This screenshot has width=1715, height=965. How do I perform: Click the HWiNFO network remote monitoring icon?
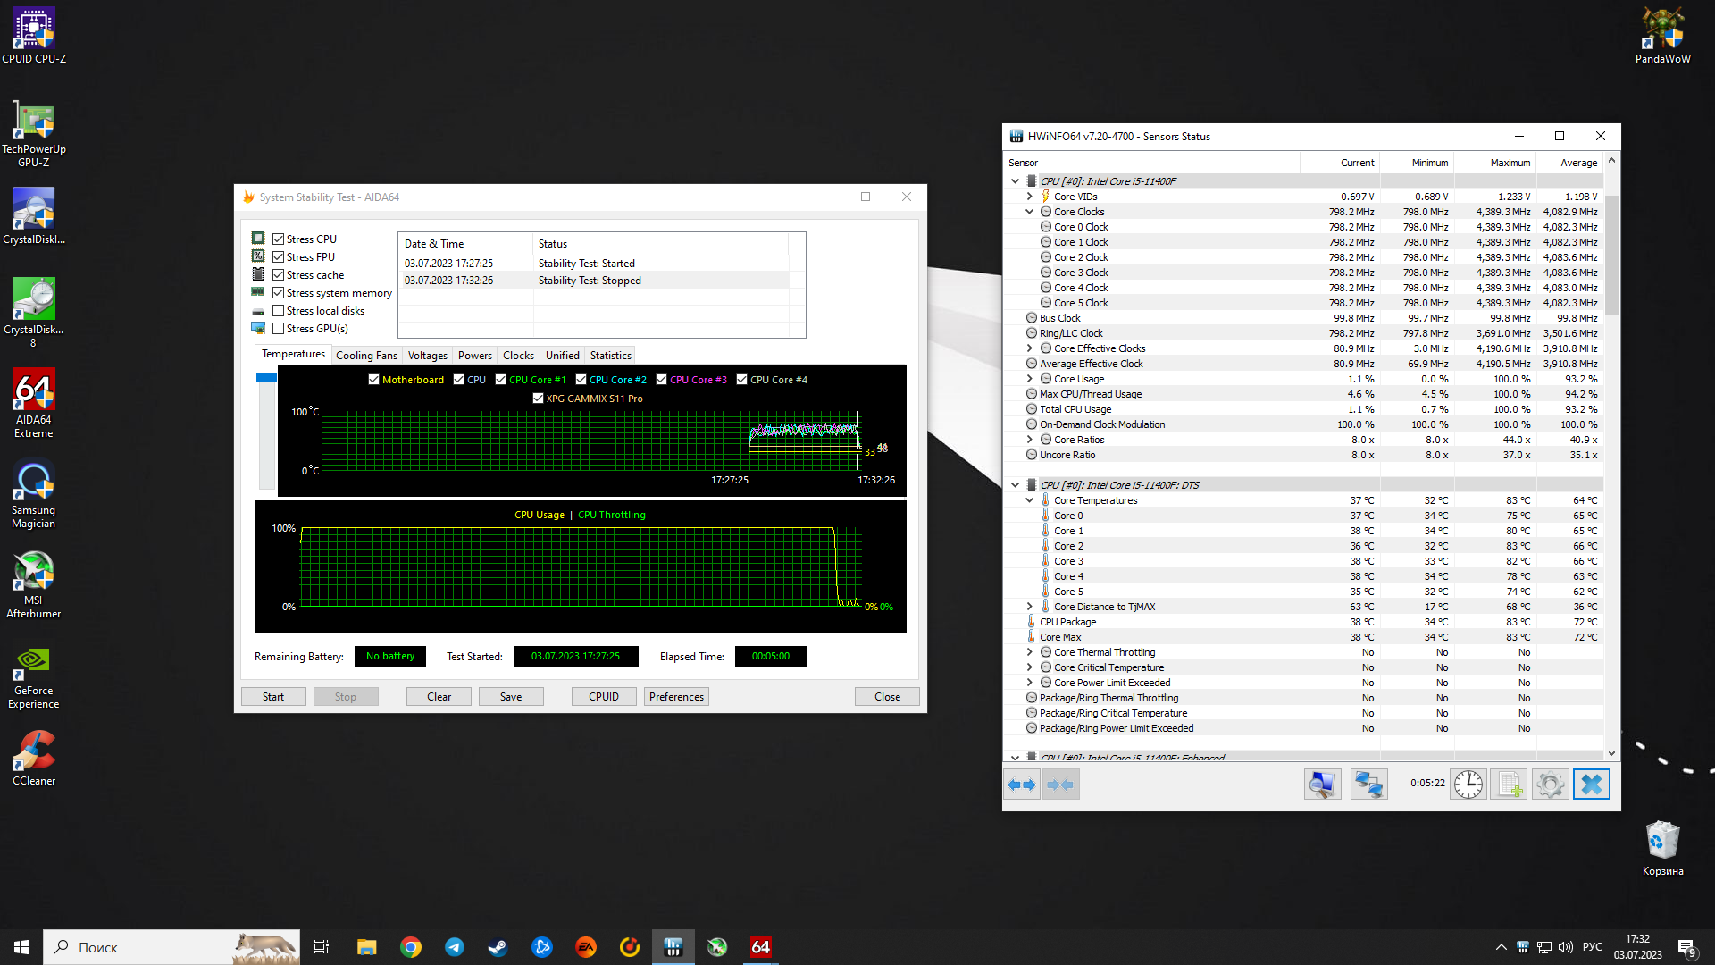[1368, 785]
